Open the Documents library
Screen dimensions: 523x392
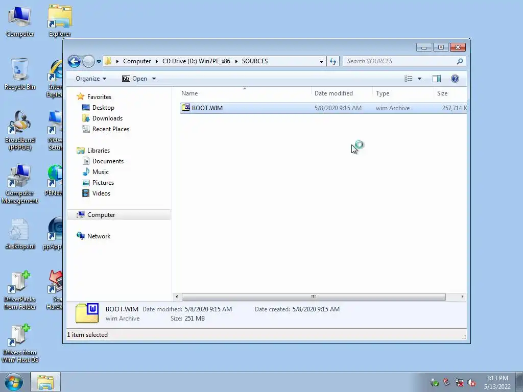pos(108,161)
